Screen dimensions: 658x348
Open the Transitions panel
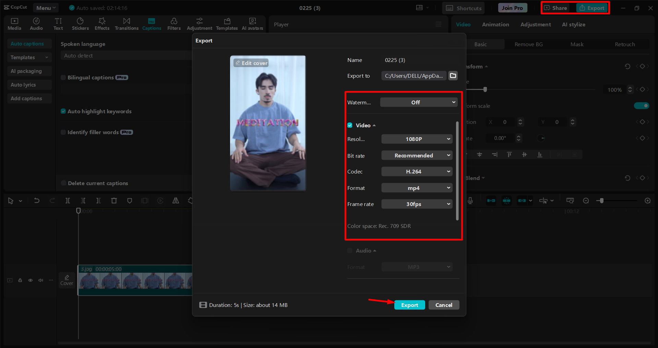(126, 24)
